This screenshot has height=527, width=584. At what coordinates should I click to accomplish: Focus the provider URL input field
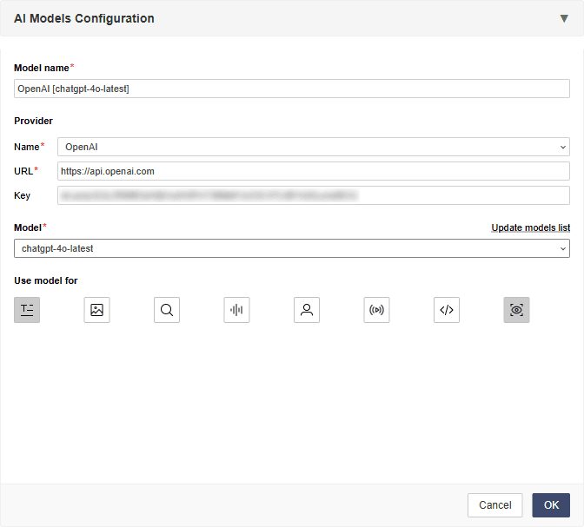click(314, 171)
